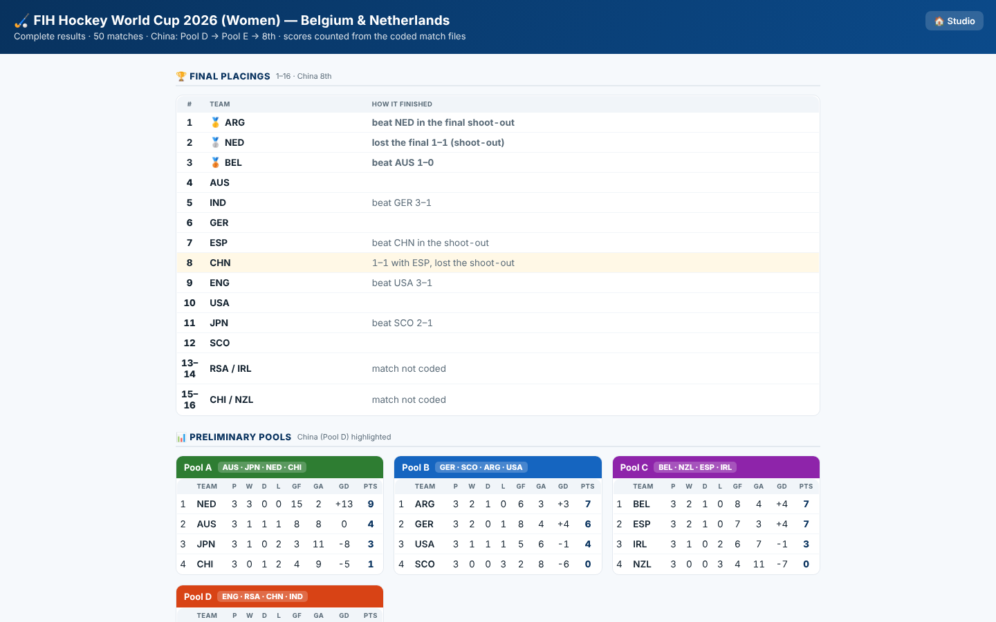
Task: Click the GD column header in Pool A
Action: [344, 487]
